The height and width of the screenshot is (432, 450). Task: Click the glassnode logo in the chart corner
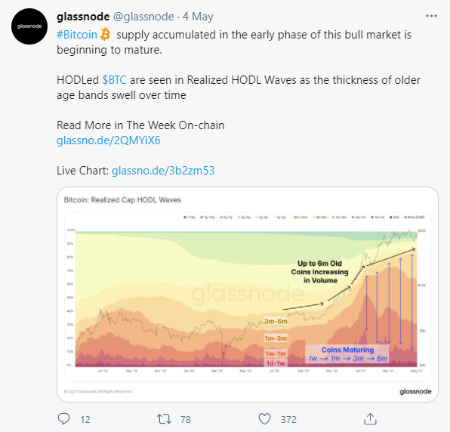tap(415, 391)
